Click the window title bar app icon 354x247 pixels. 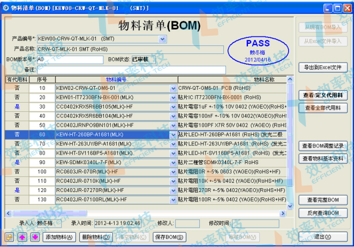tap(6, 8)
